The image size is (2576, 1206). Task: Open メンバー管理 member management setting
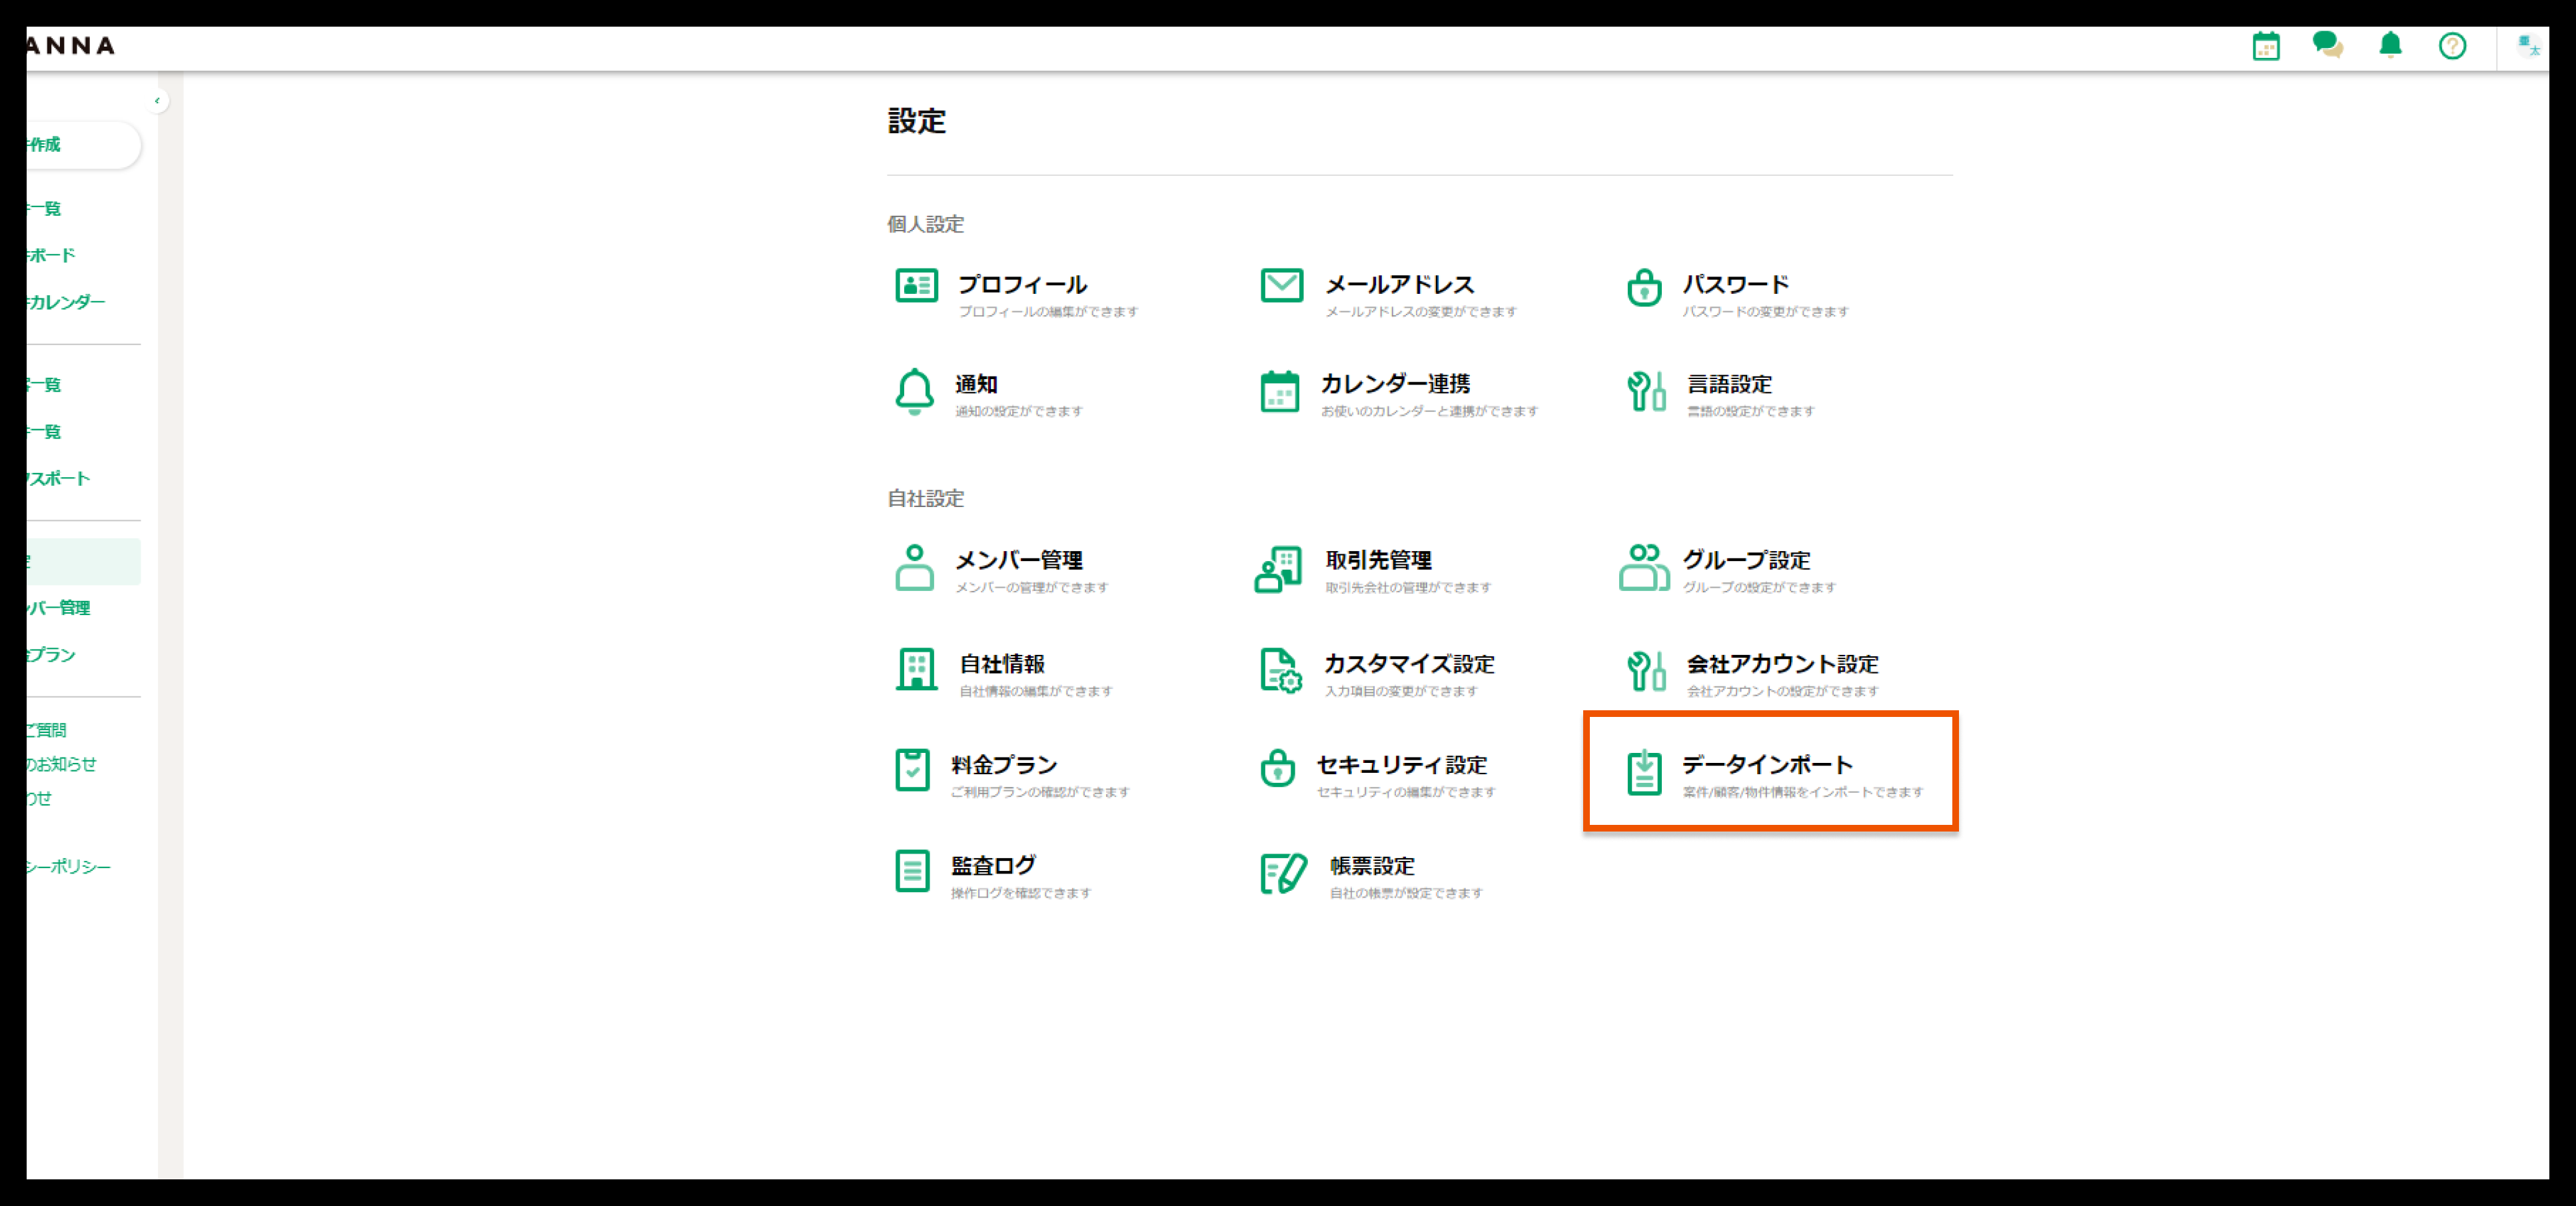(x=1018, y=561)
